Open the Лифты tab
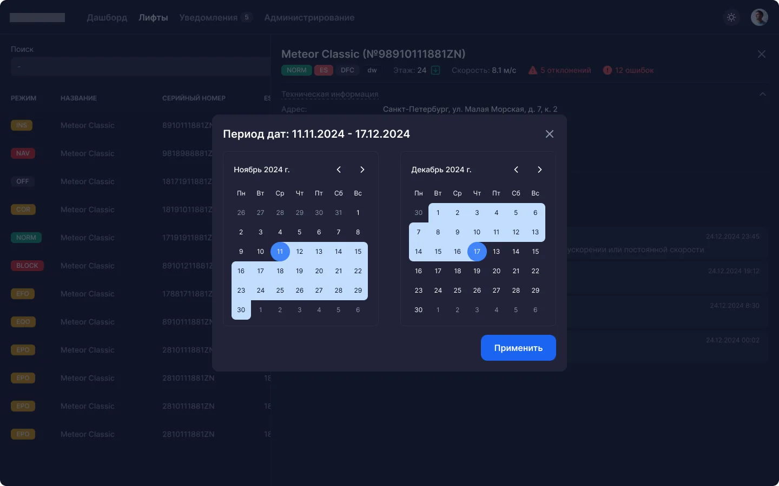The height and width of the screenshot is (486, 779). click(x=153, y=17)
